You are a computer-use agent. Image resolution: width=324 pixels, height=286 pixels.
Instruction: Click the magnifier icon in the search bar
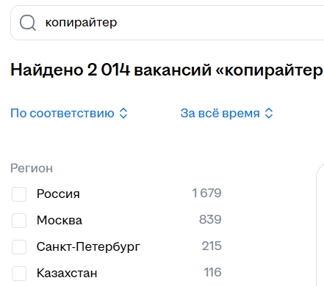(28, 23)
